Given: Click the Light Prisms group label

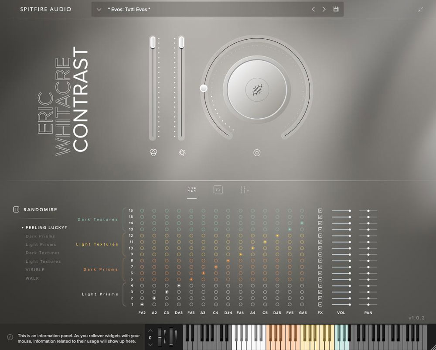Looking at the screenshot, I should (100, 294).
